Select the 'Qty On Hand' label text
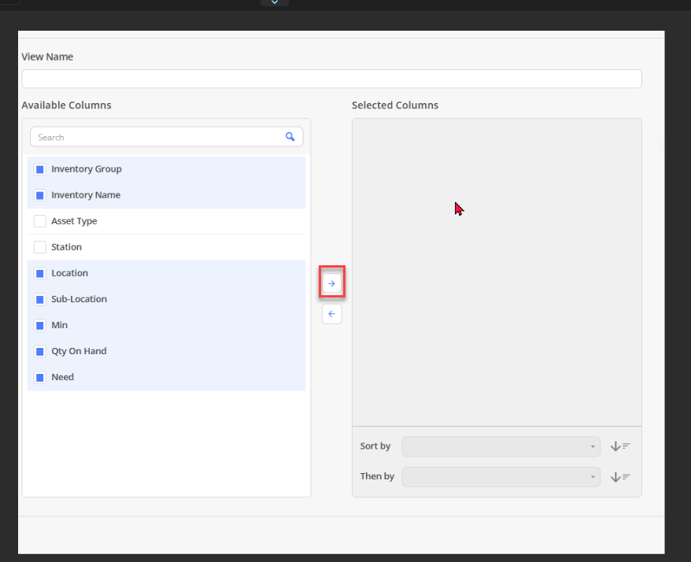The width and height of the screenshot is (691, 562). click(x=79, y=351)
